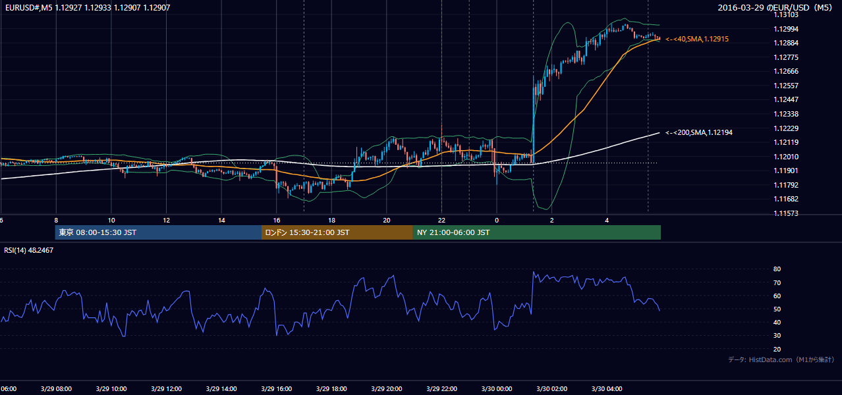Click the 3/29 10:00 date axis label
The height and width of the screenshot is (395, 842).
(x=111, y=388)
